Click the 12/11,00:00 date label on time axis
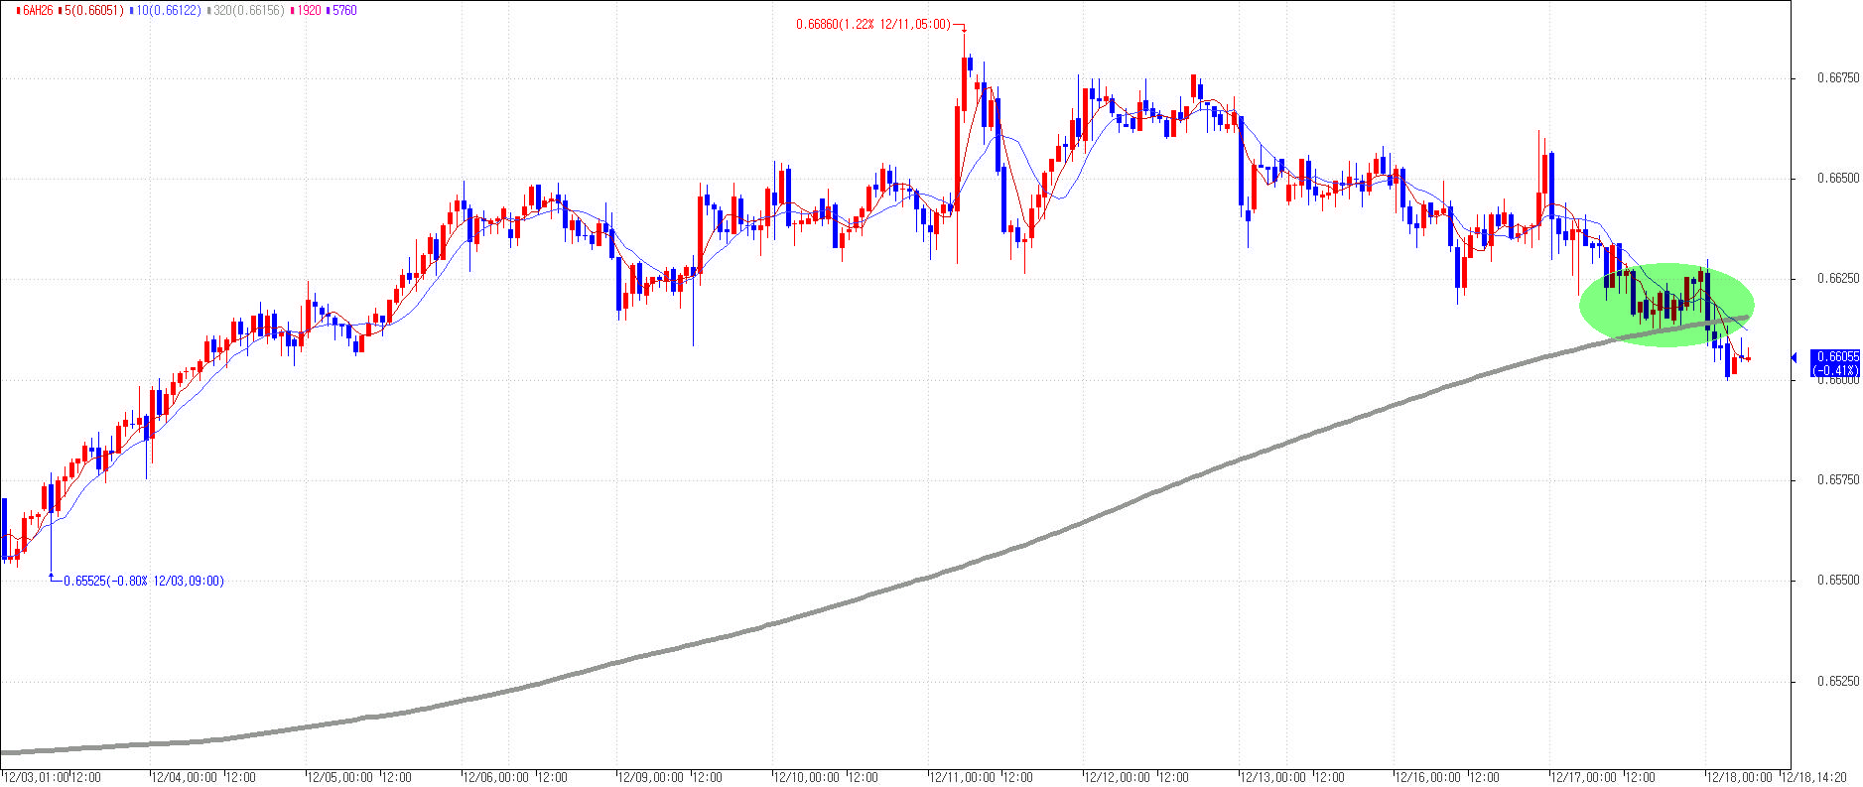1863x787 pixels. click(x=963, y=778)
